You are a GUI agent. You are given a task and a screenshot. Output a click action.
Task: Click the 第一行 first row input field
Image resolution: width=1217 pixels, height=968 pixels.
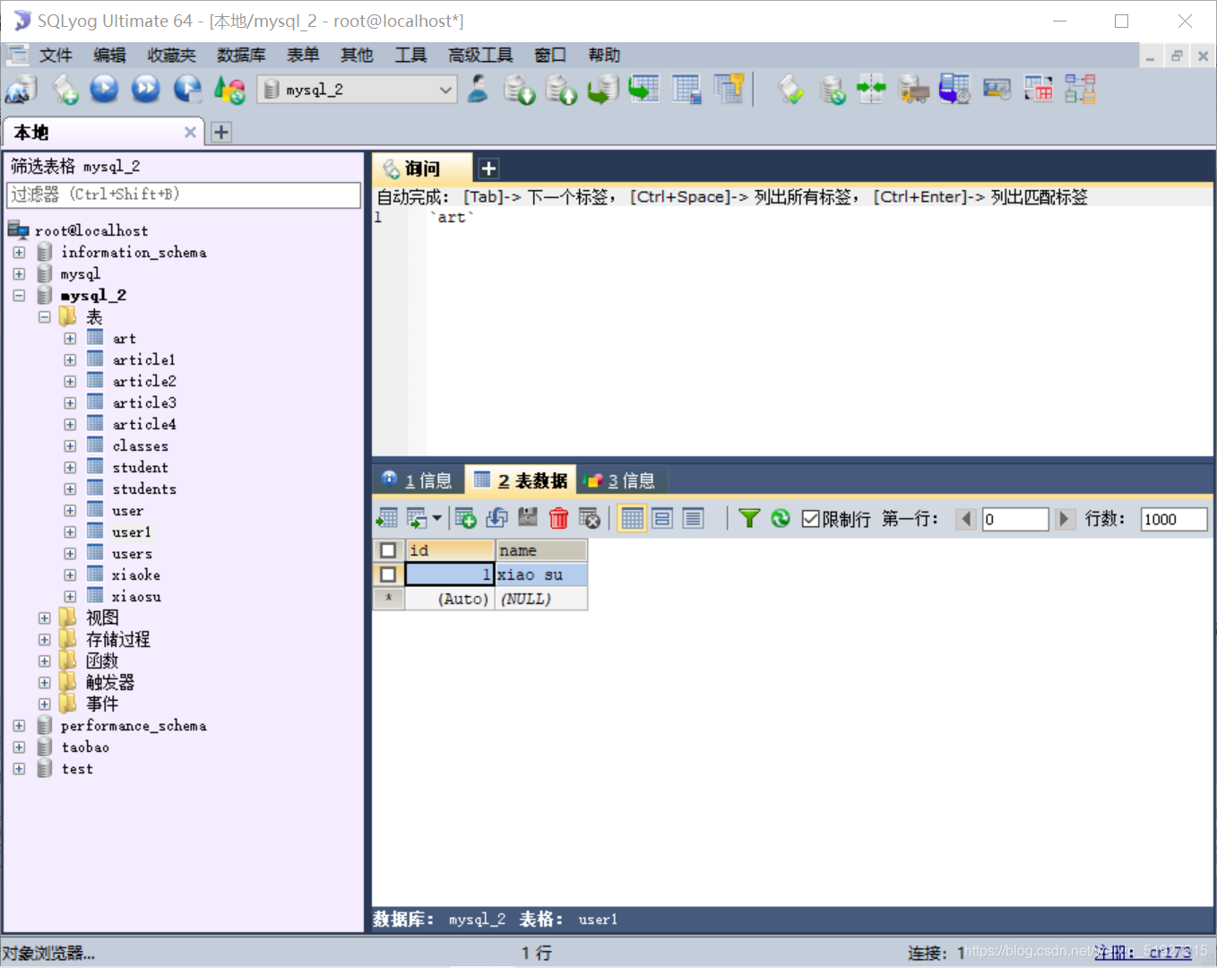tap(1015, 519)
